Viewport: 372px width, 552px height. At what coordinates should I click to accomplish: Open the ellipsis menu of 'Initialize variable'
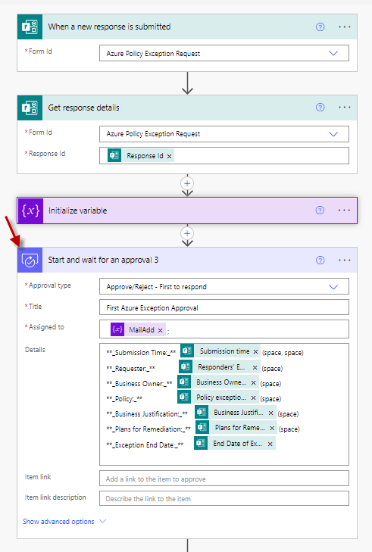point(344,211)
